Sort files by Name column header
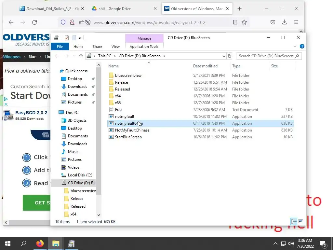 click(149, 66)
